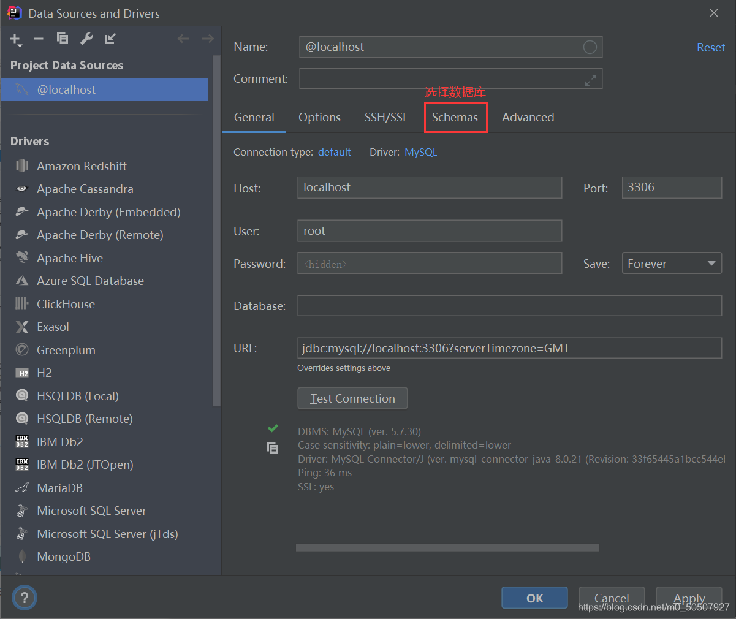Click the color circle in Name field
The image size is (736, 619).
click(x=590, y=47)
